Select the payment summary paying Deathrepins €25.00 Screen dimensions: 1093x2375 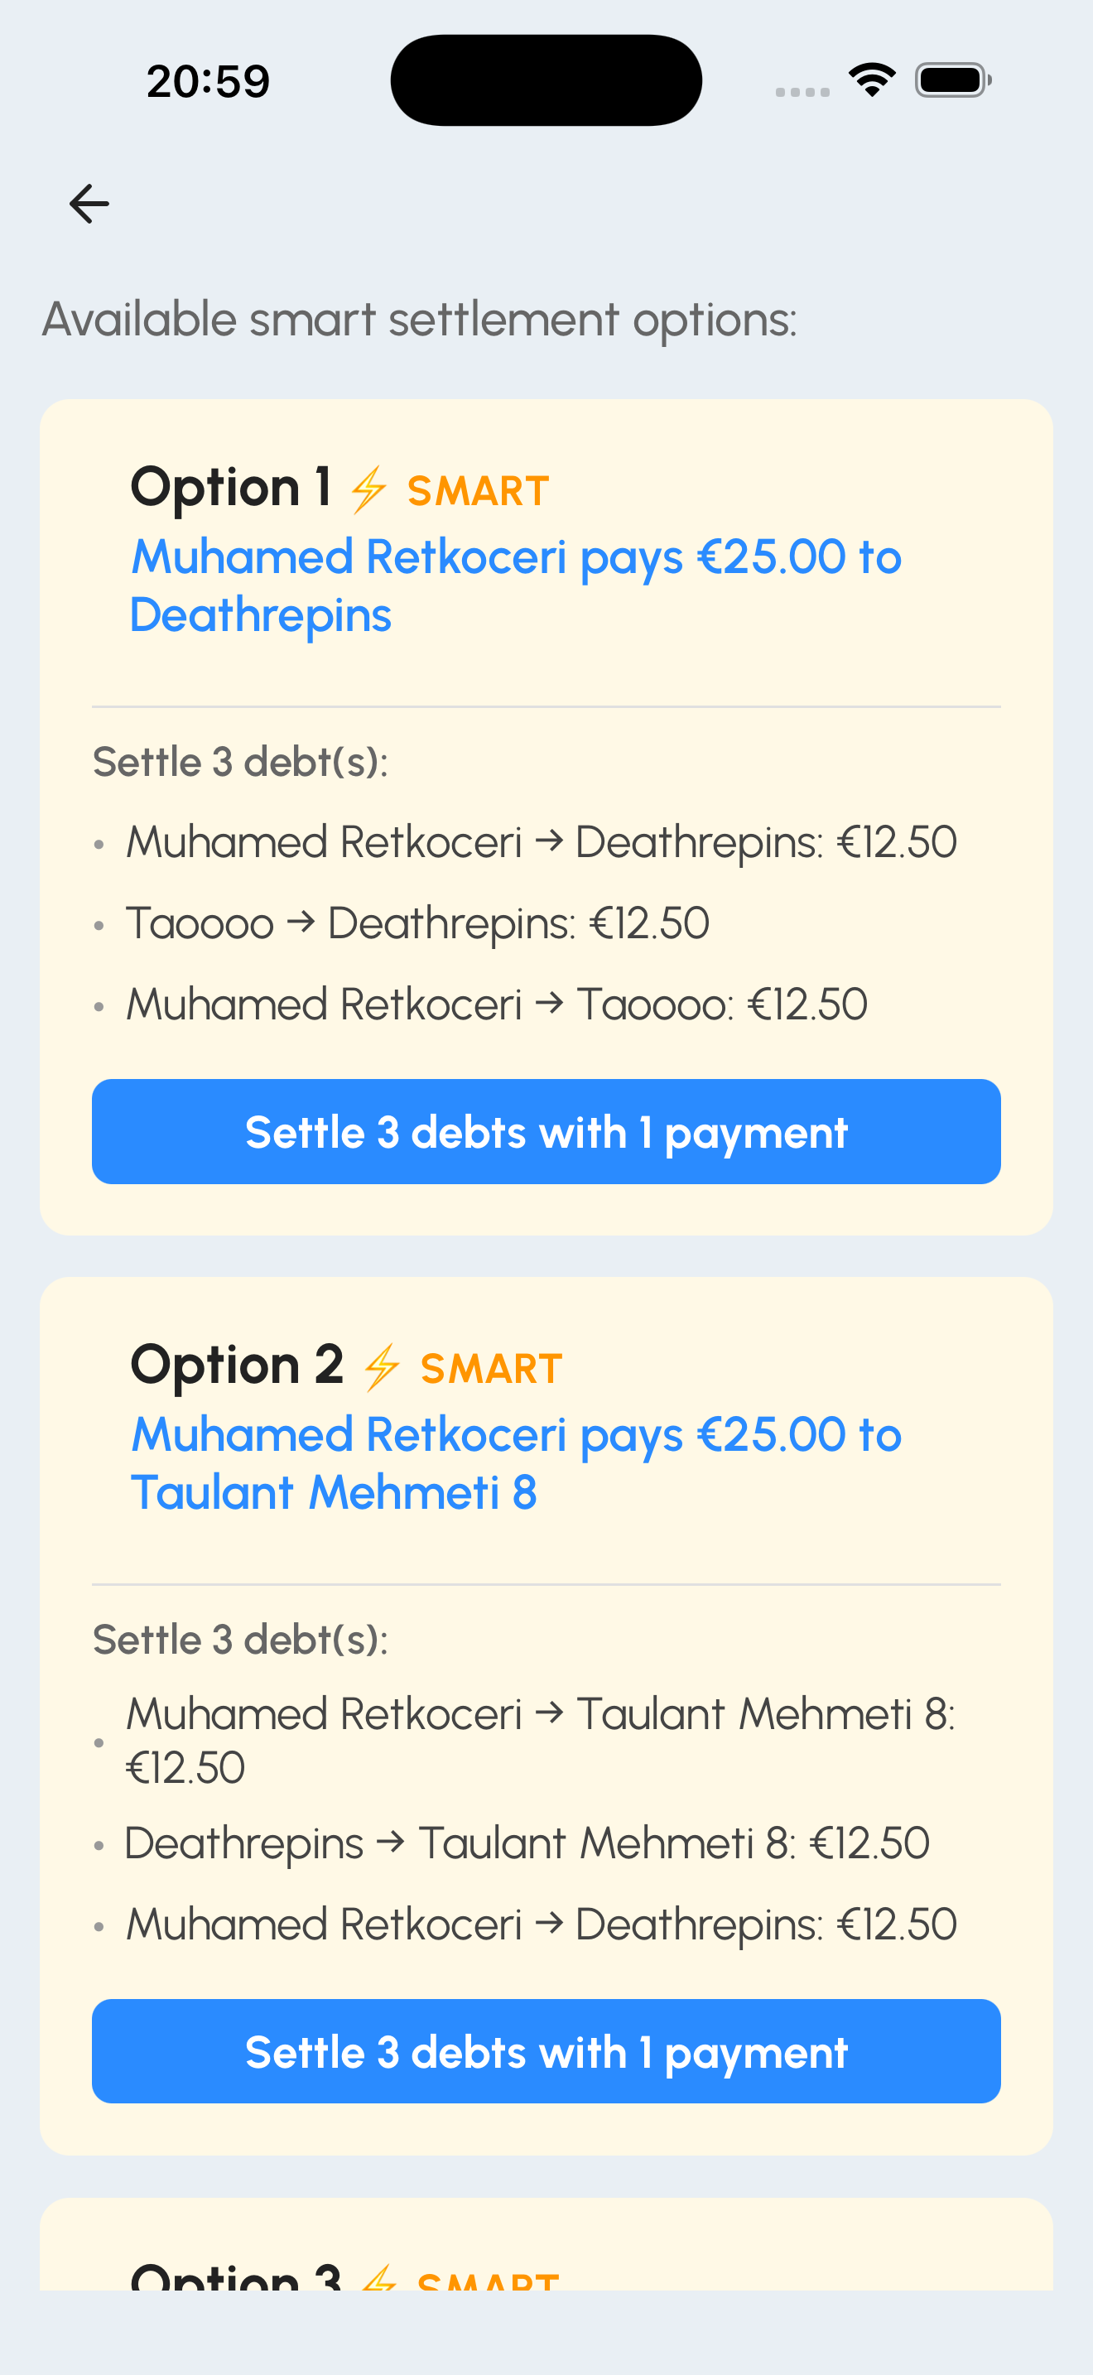516,585
